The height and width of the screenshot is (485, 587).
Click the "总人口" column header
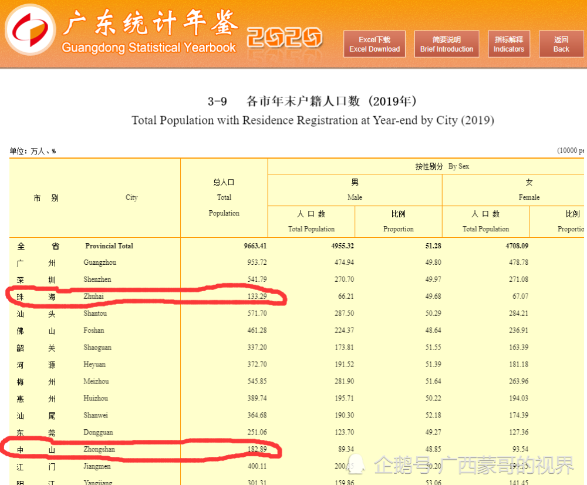pos(224,183)
